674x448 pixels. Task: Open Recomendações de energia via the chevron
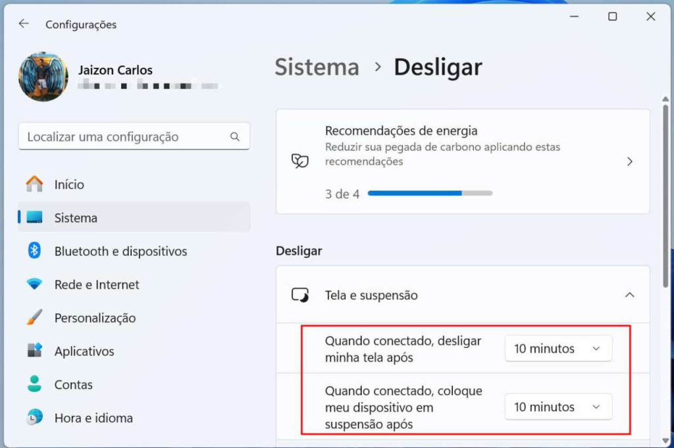click(x=630, y=161)
